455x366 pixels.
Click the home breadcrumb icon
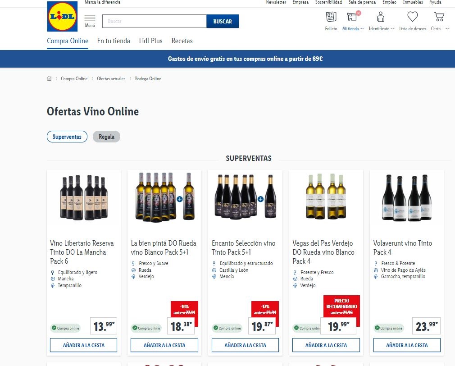pos(49,78)
